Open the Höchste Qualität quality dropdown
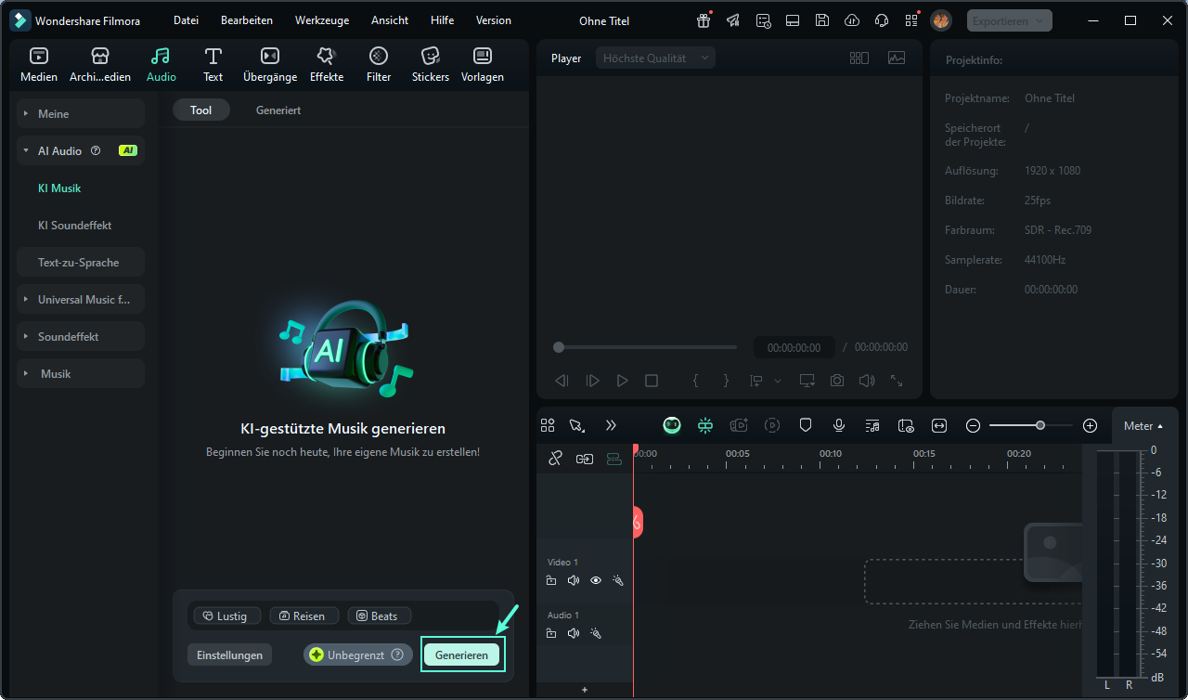This screenshot has width=1188, height=700. [655, 58]
